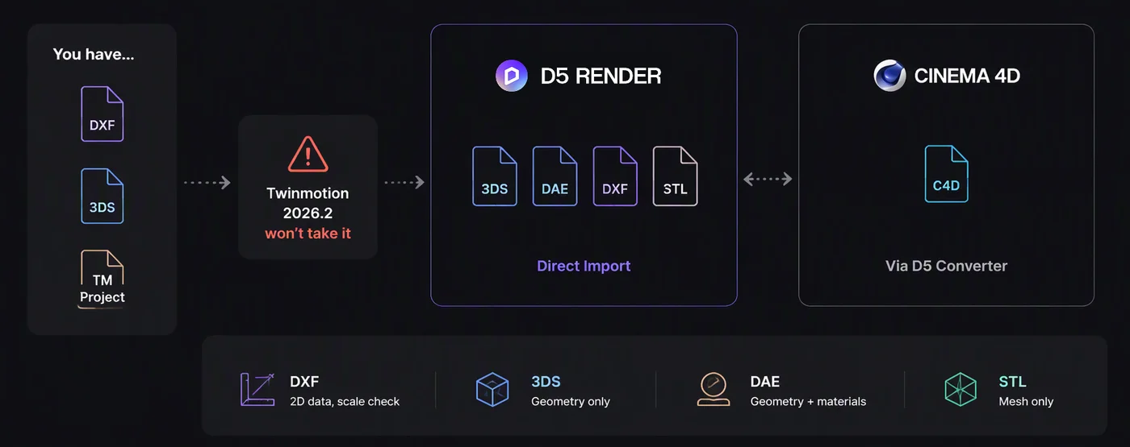Select the DAE file icon in D5 Render

click(555, 176)
